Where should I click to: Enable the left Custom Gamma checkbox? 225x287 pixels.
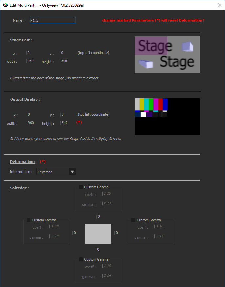[28, 220]
